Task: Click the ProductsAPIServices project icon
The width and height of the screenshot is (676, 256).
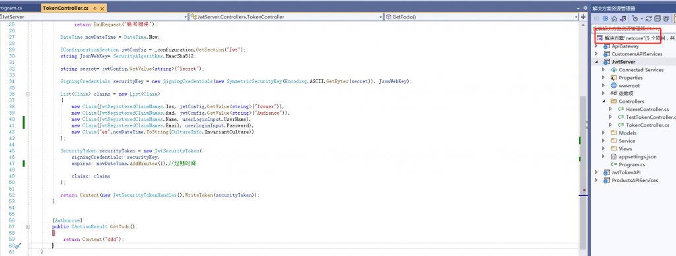Action: click(x=607, y=180)
